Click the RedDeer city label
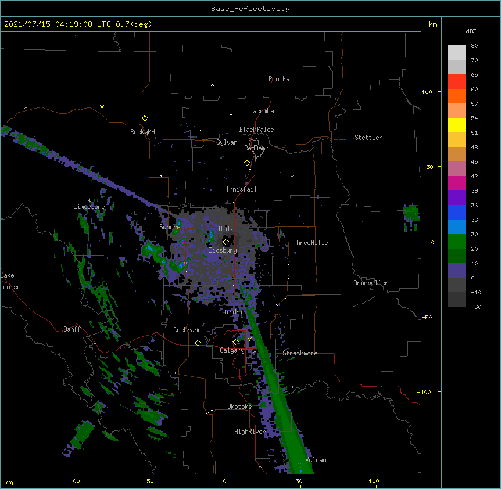The image size is (501, 489). (x=256, y=148)
